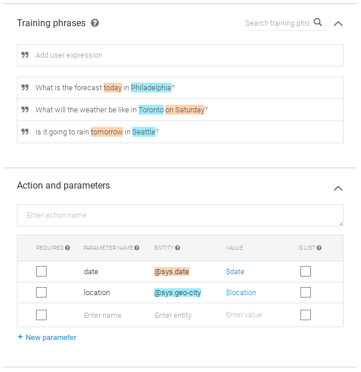Screen dimensions: 361x372
Task: Click the ENTITY column help icon
Action: click(178, 248)
